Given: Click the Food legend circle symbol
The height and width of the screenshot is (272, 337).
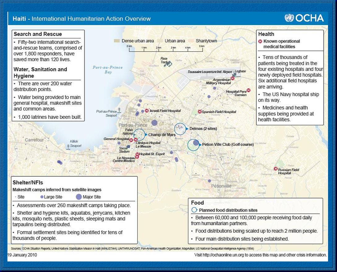Looking at the screenshot, I should point(194,210).
